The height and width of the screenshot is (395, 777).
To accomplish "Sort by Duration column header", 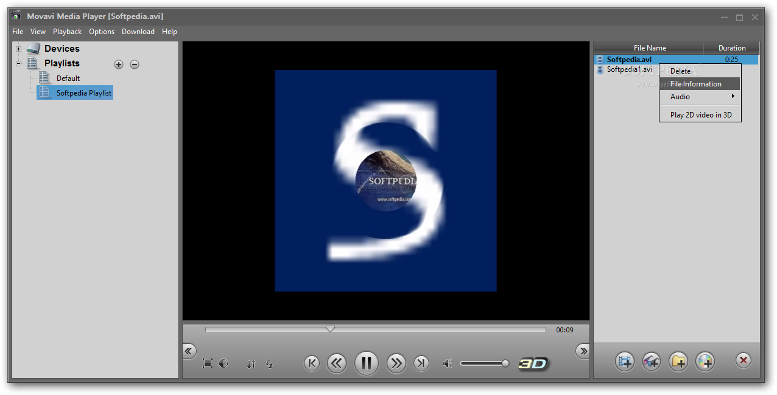I will pos(731,47).
